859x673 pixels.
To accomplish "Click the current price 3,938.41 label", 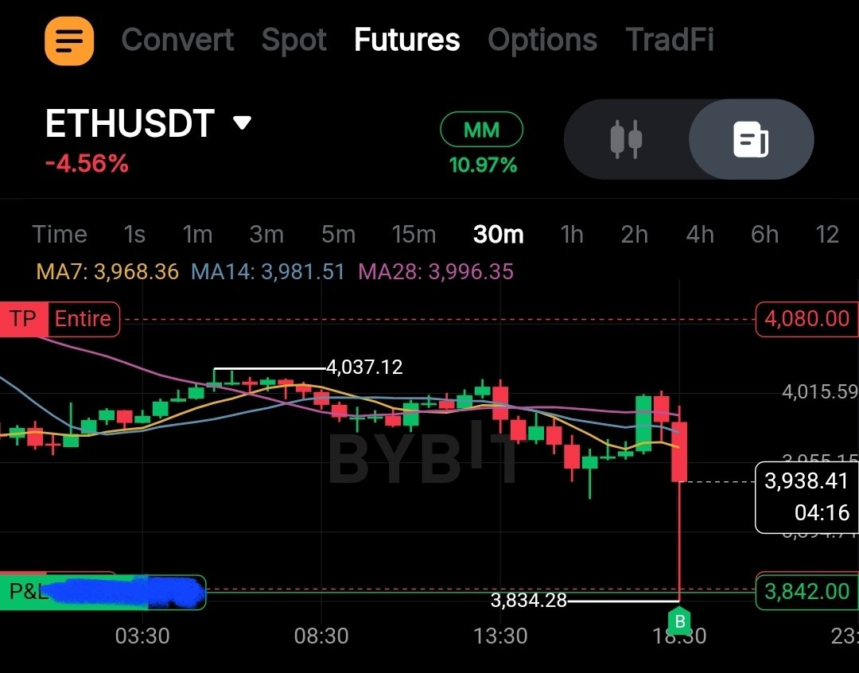I will click(807, 481).
